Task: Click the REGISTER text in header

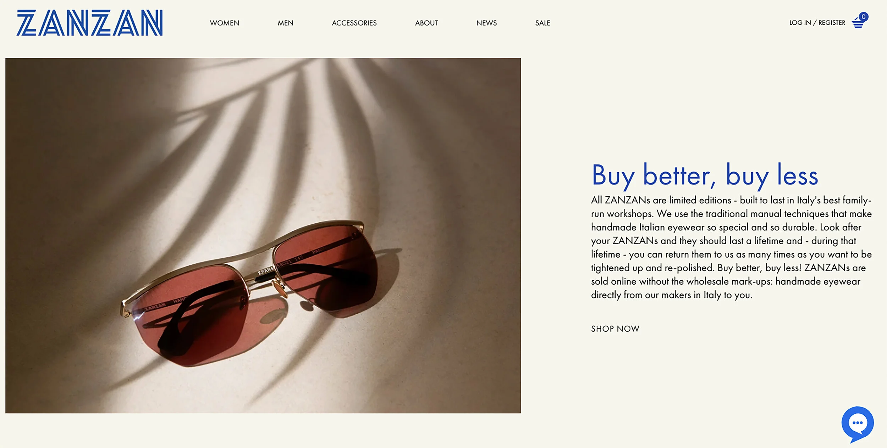Action: click(x=832, y=23)
